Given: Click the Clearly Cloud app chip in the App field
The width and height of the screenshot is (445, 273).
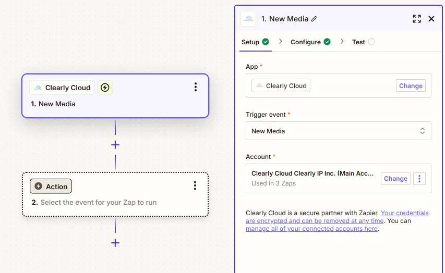Looking at the screenshot, I should 281,85.
